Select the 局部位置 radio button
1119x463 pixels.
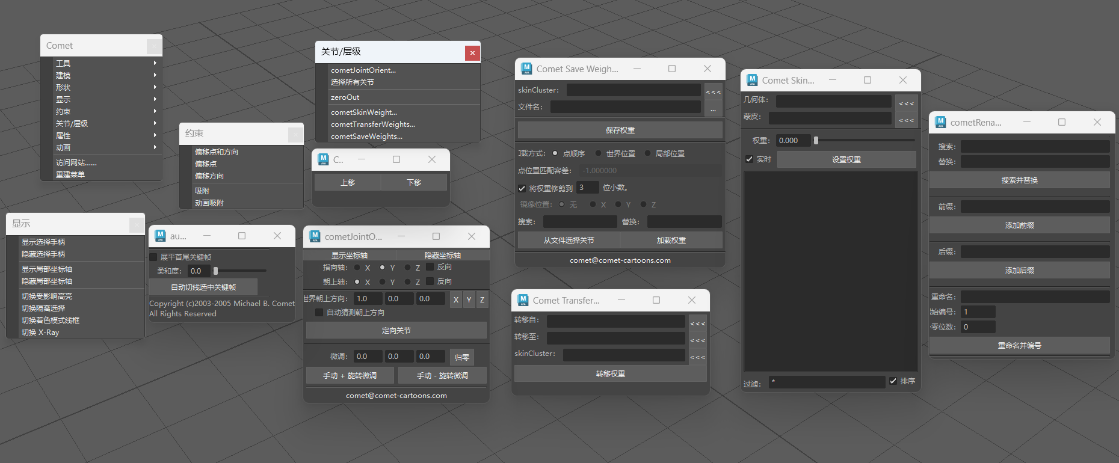[x=647, y=153]
